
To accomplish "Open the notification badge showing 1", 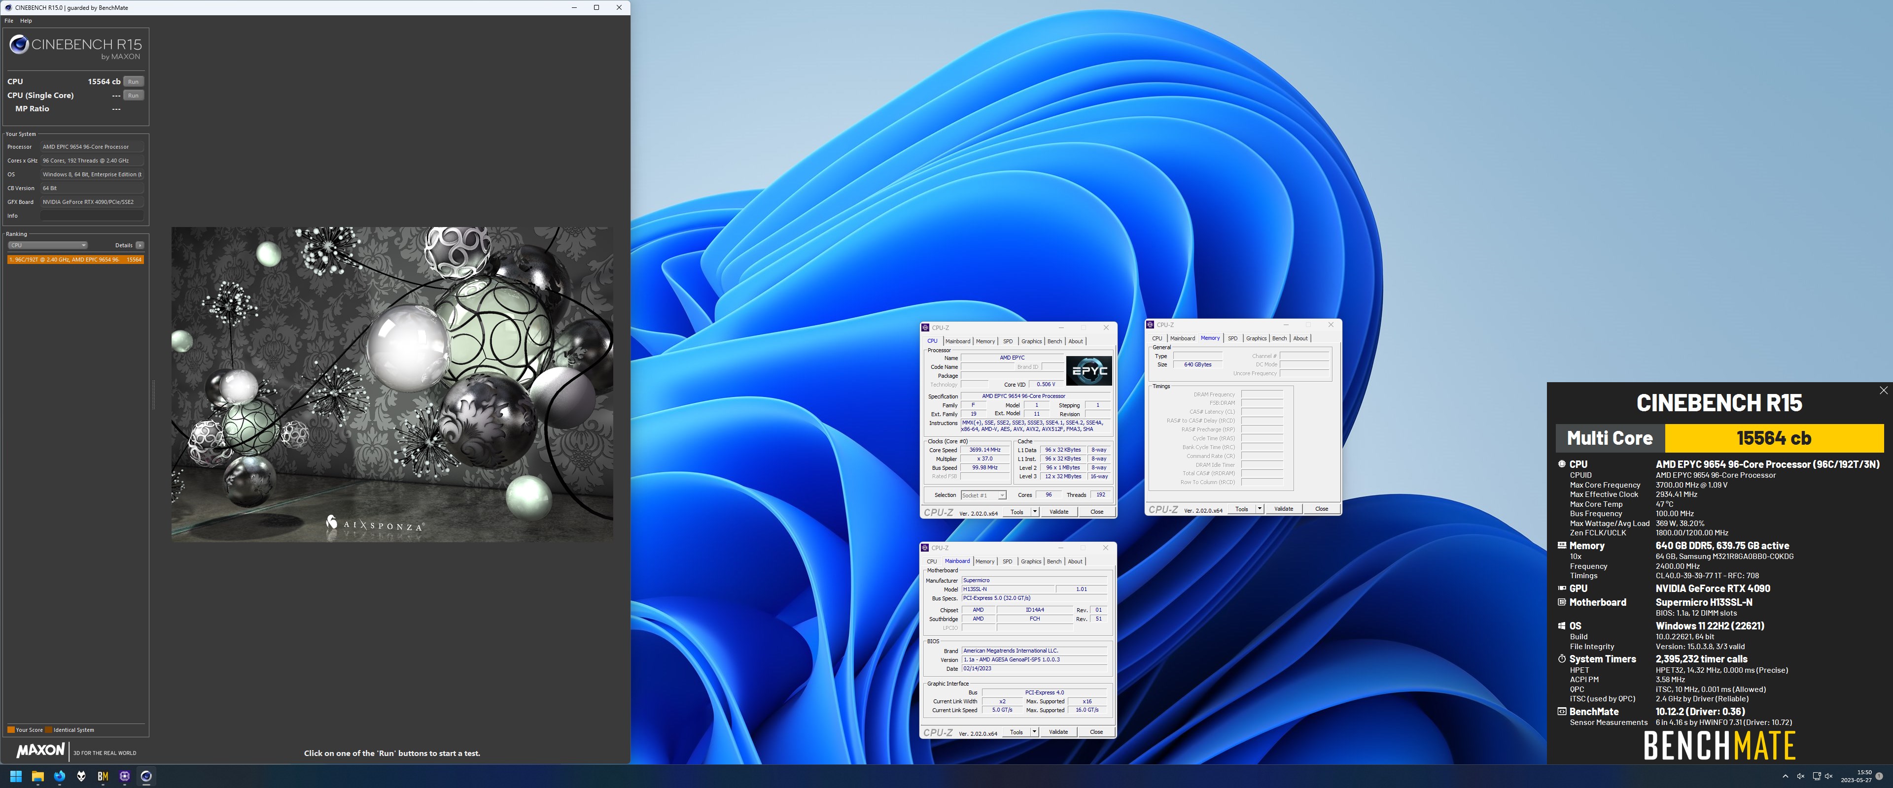I will (x=1879, y=776).
